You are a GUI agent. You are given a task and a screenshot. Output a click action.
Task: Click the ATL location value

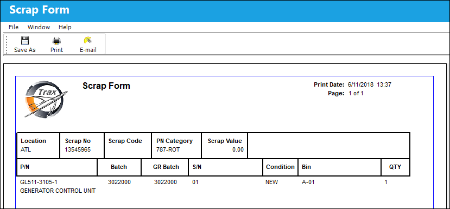click(26, 149)
